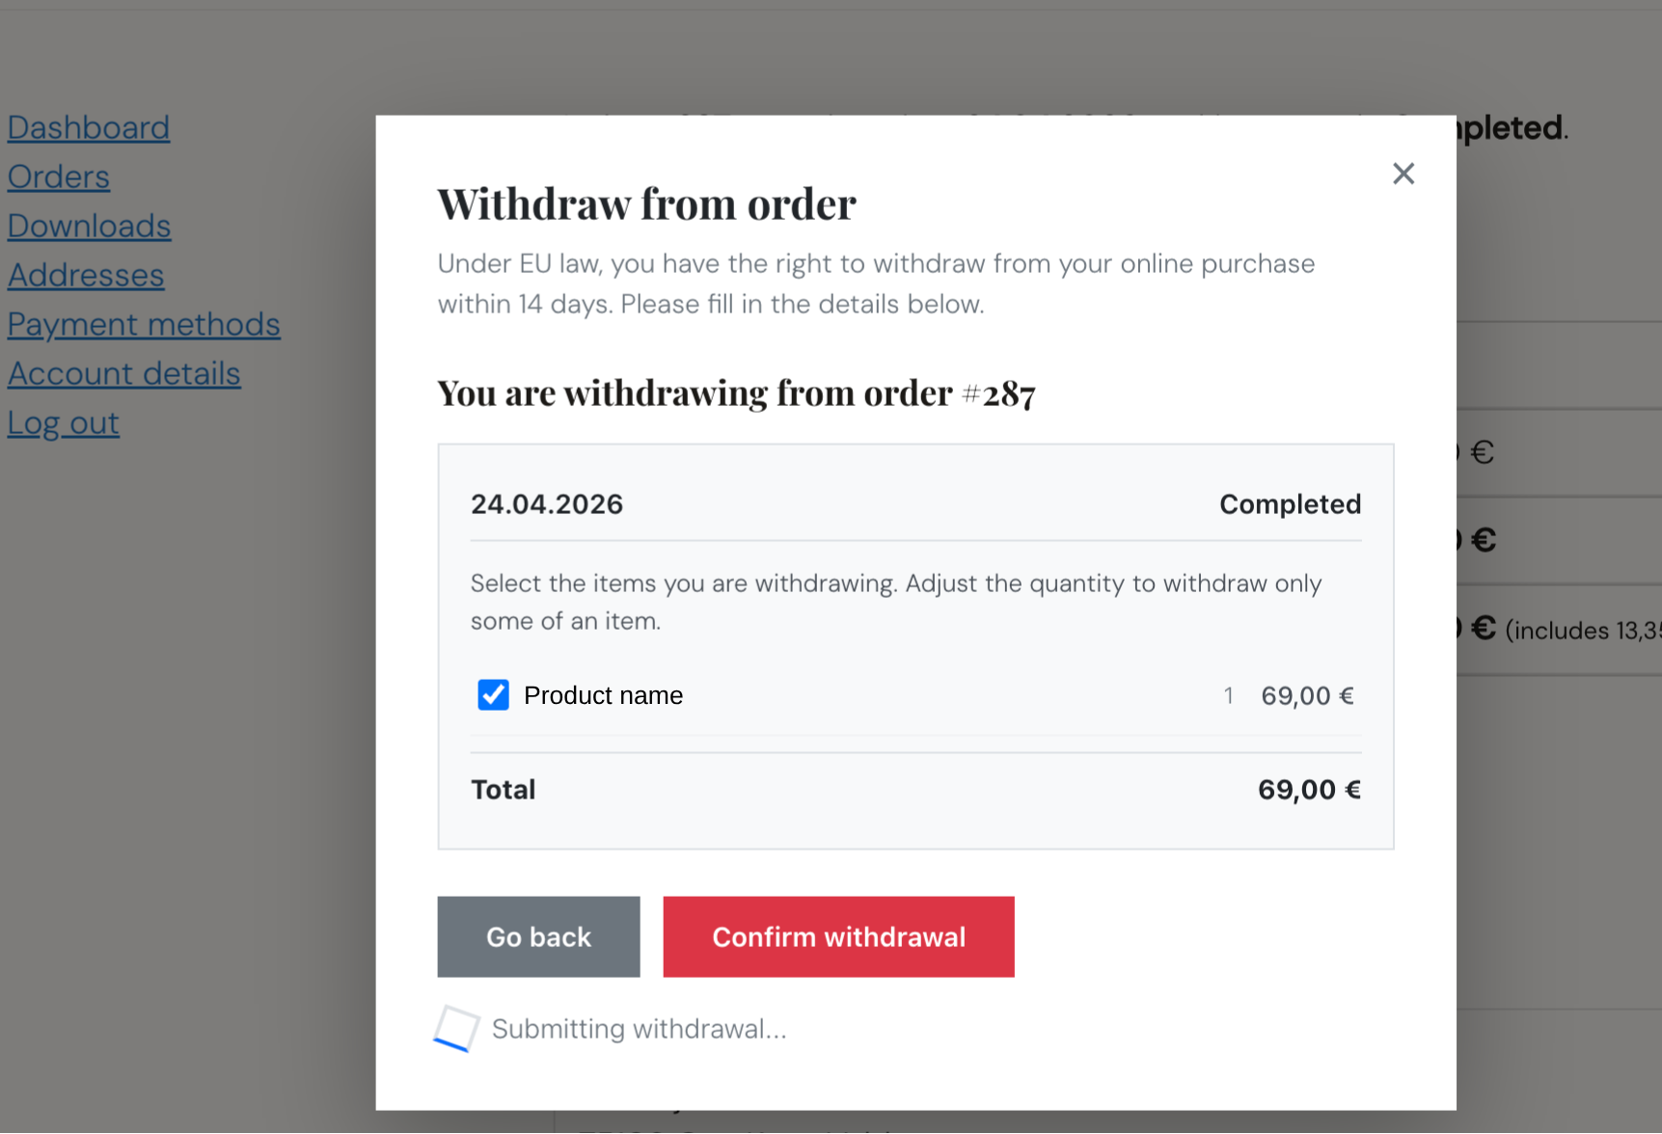
Task: Click the Total row amount 69,00 €
Action: pos(1308,789)
